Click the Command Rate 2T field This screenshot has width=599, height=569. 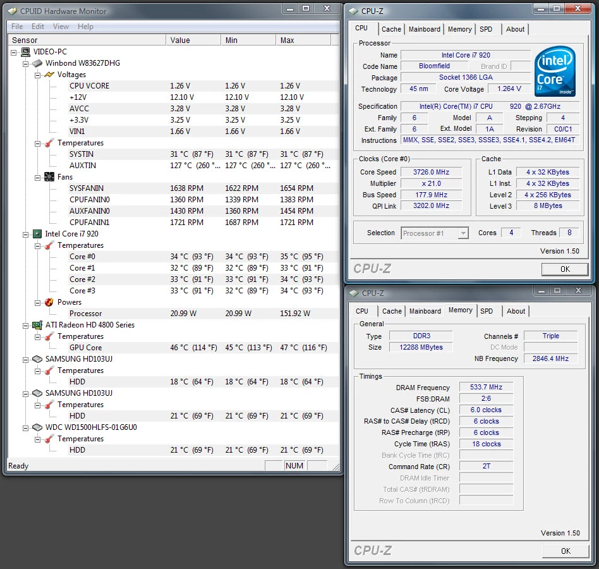click(486, 466)
